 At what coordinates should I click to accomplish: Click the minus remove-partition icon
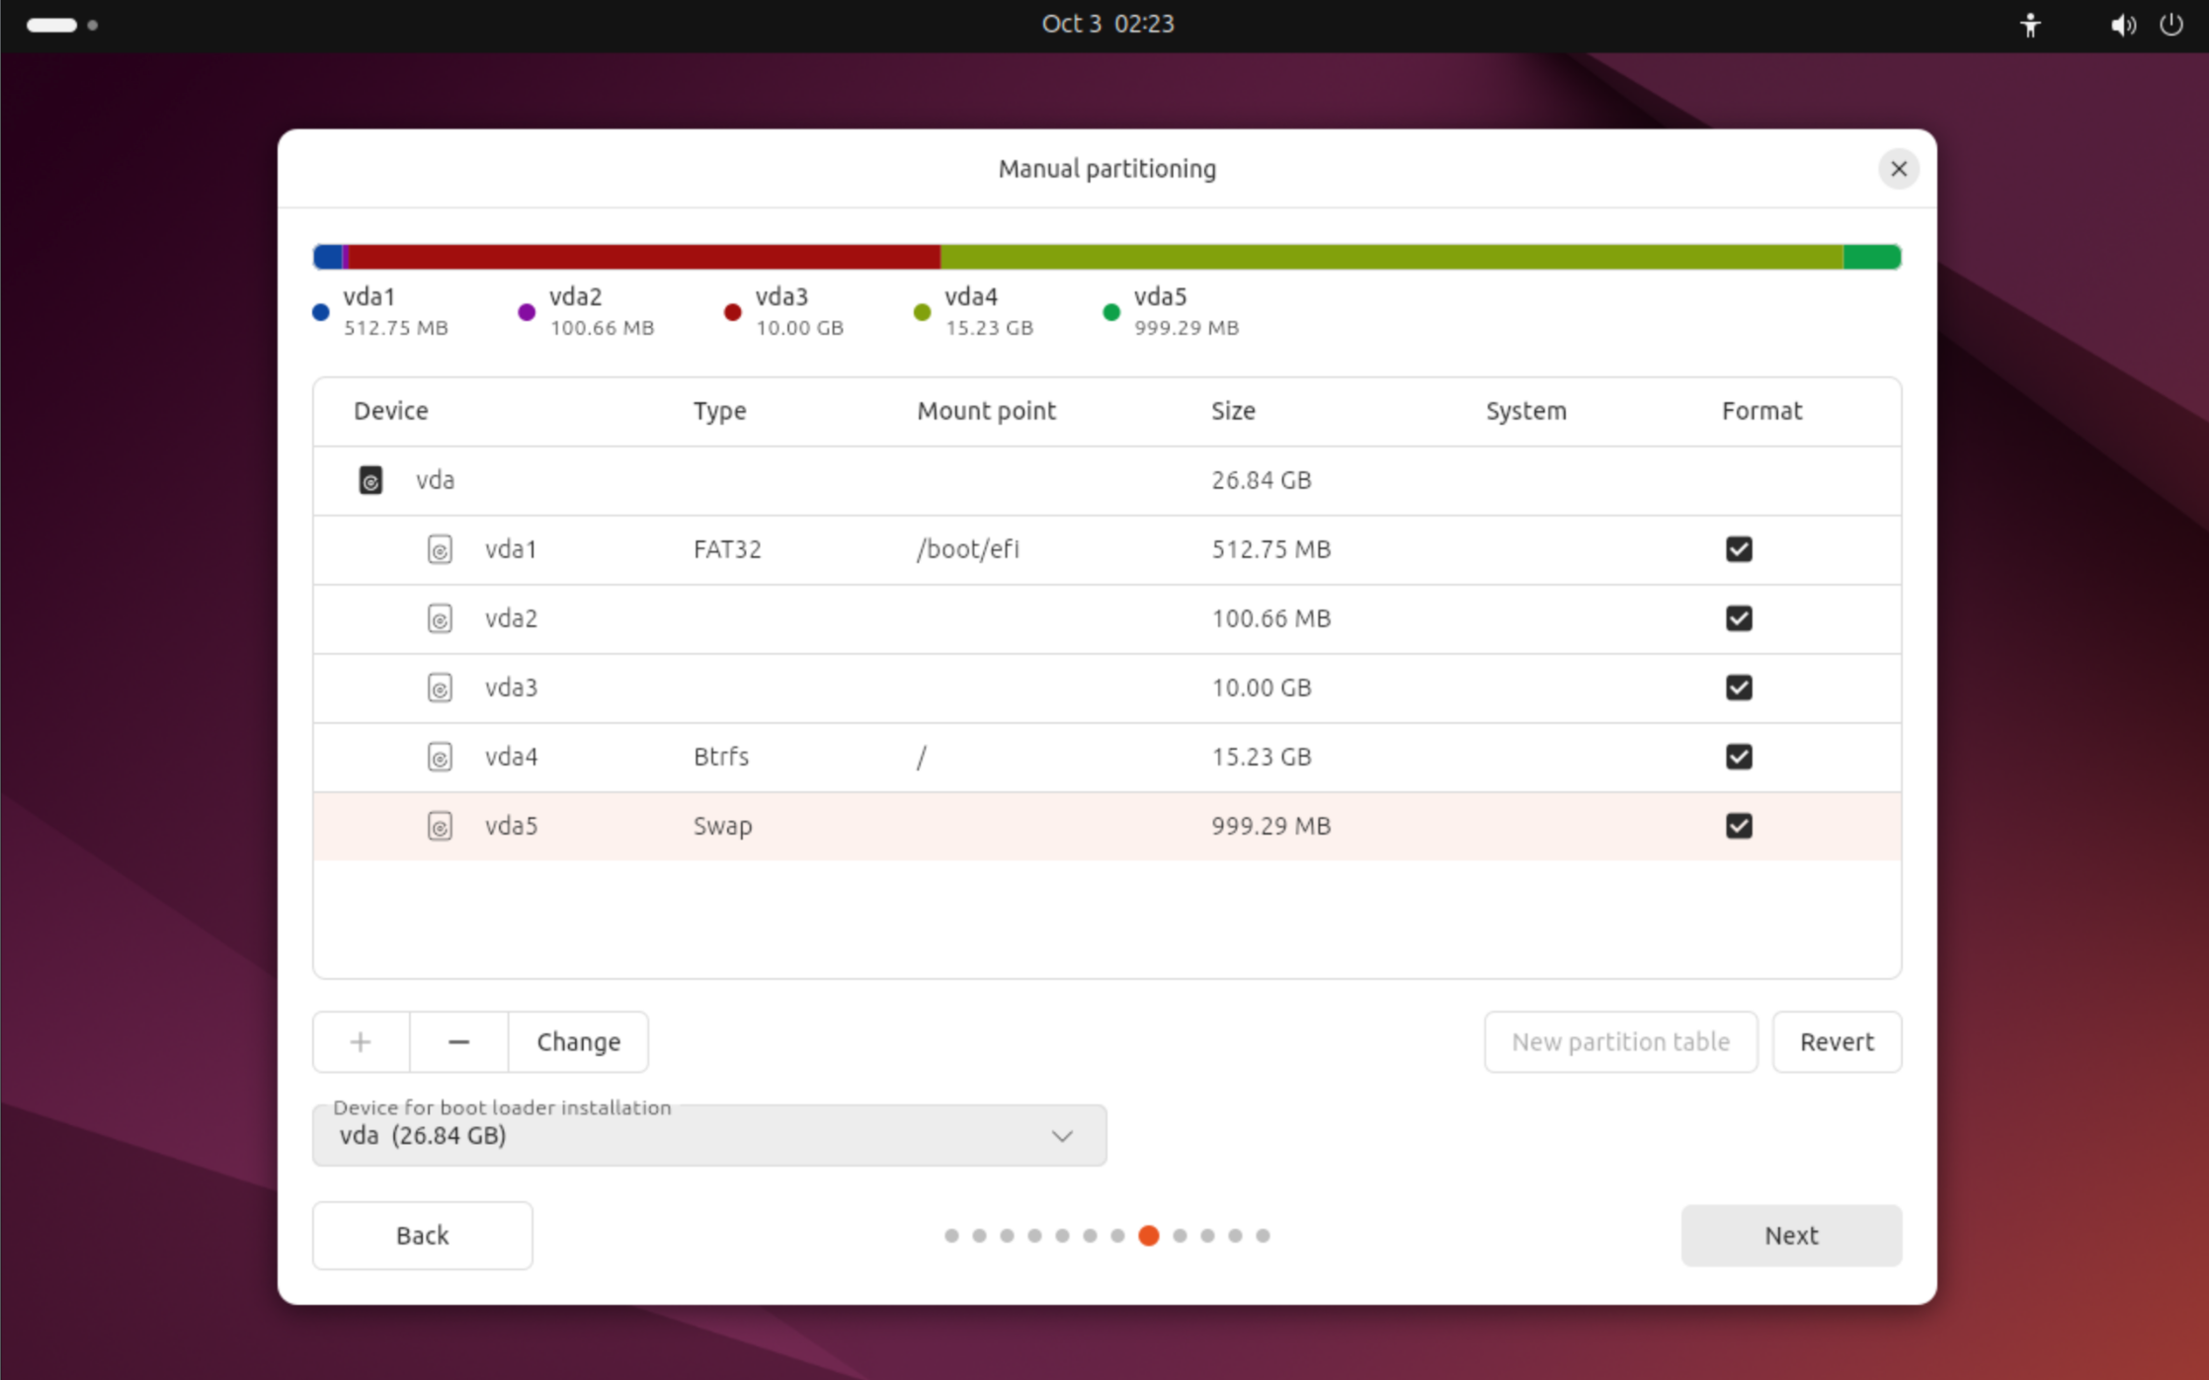pyautogui.click(x=458, y=1041)
